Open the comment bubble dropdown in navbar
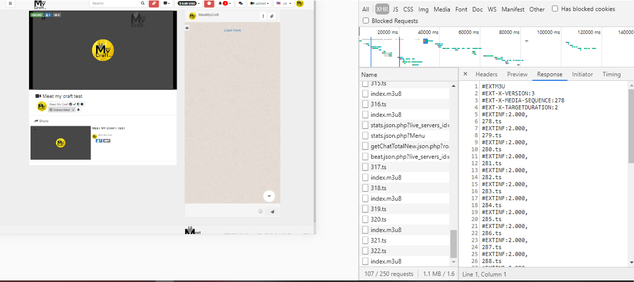The height and width of the screenshot is (282, 634). coord(166,3)
